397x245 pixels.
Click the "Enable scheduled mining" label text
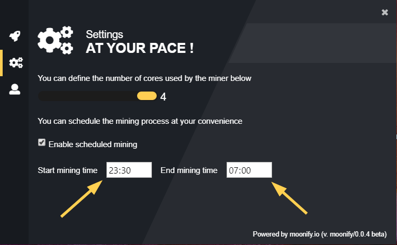tap(93, 144)
